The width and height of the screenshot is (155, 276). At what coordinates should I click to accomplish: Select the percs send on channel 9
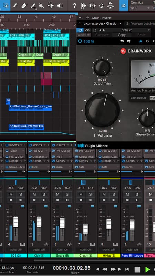[x=132, y=167]
